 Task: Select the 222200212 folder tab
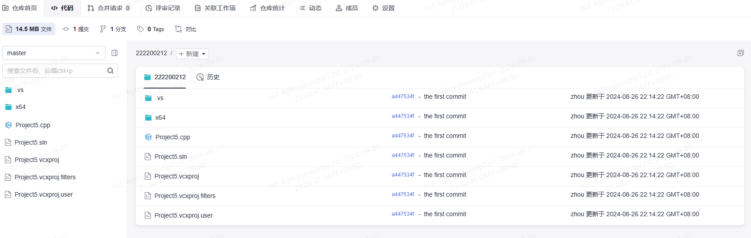click(x=165, y=77)
